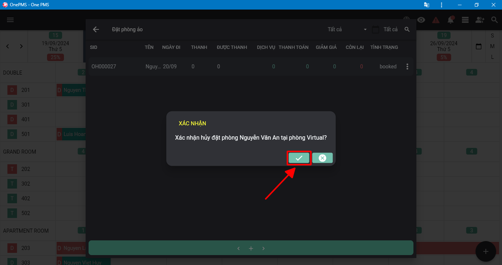Open the calendar picker in Đặt phòng ảo panel
Screen dimensions: 502x265
click(x=375, y=29)
